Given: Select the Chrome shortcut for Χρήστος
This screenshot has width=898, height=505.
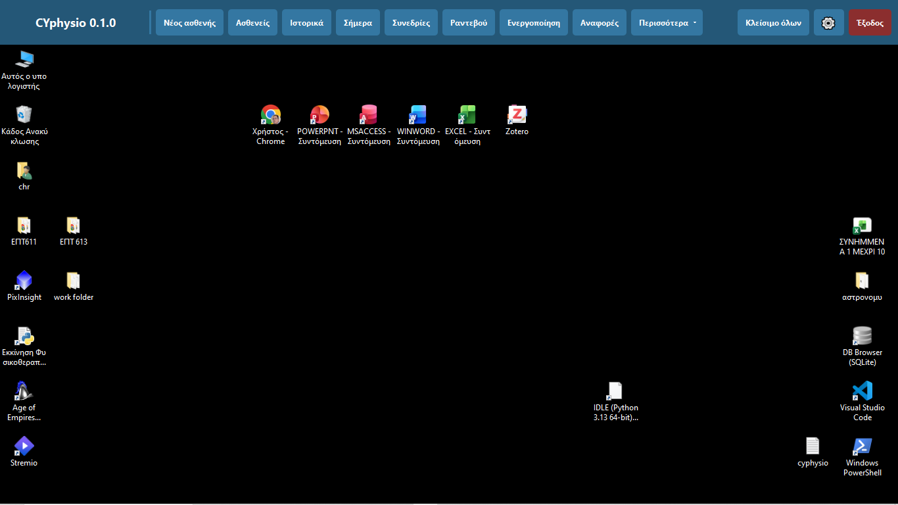Looking at the screenshot, I should click(x=271, y=115).
